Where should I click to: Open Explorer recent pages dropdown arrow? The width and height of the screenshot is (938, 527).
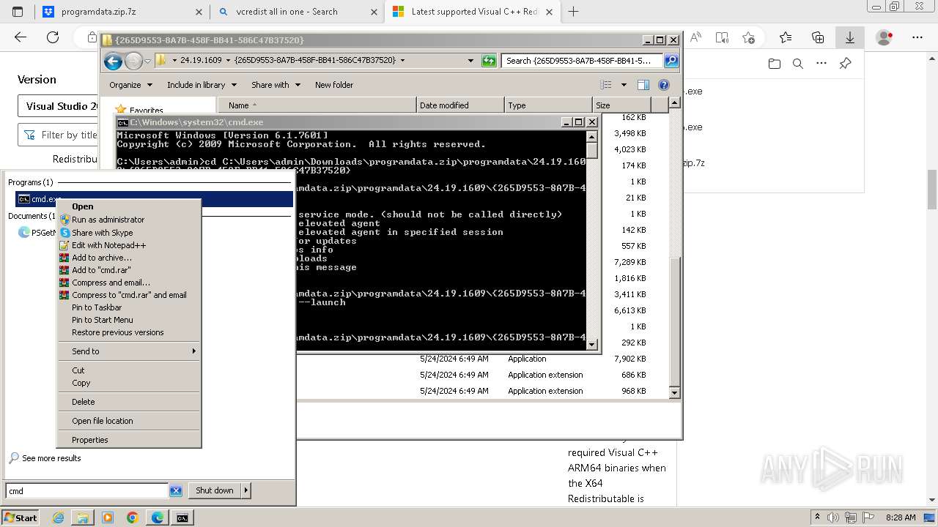147,61
